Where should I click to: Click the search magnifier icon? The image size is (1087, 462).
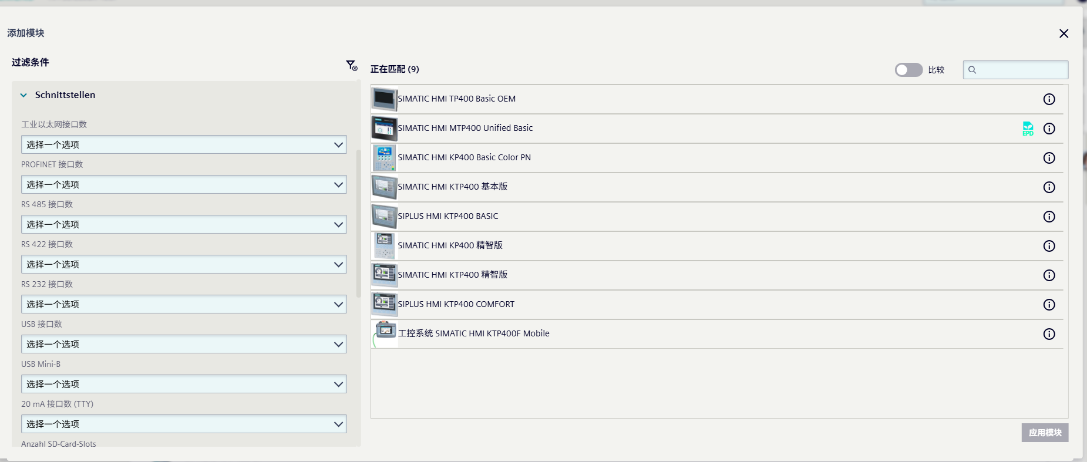click(x=972, y=70)
